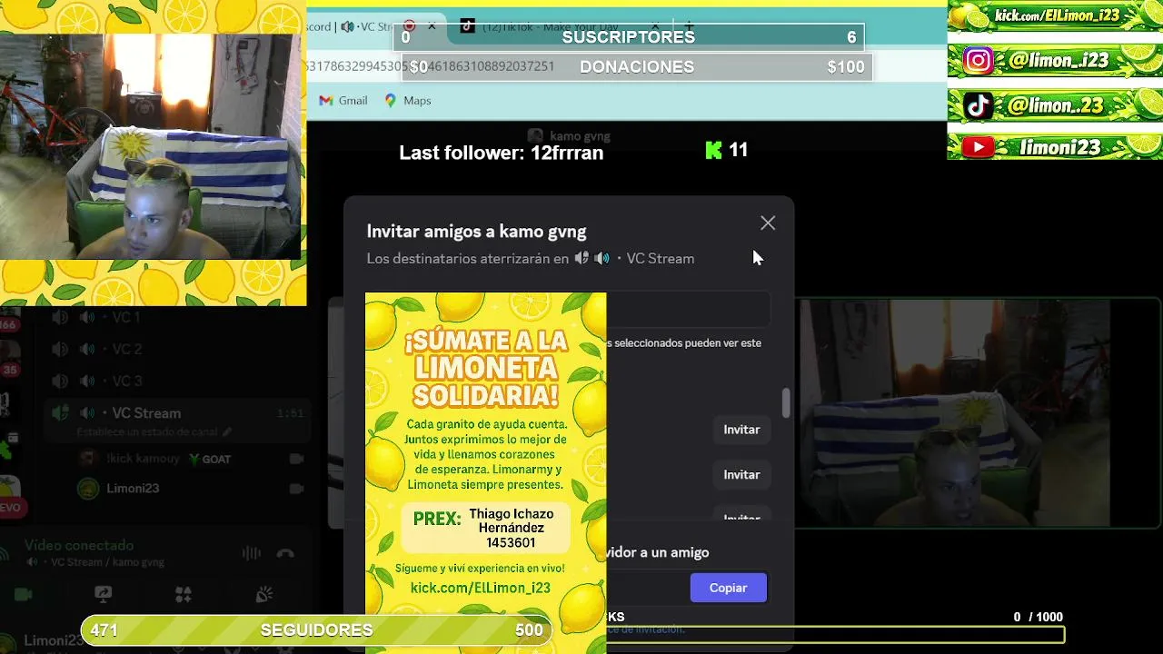Screen dimensions: 1163x654
Task: Click the green voice icon beside VC Stream
Action: tap(60, 413)
